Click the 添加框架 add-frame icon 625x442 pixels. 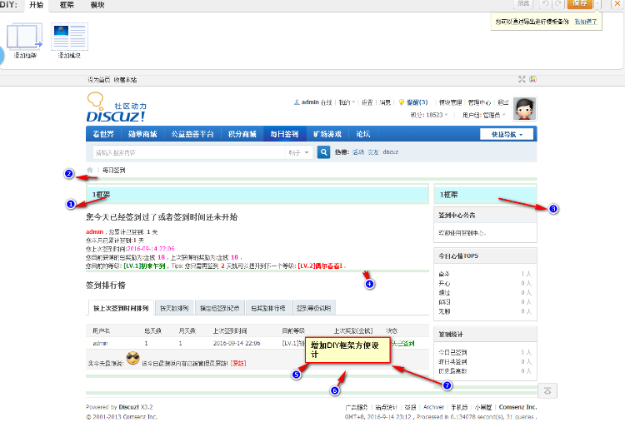[x=25, y=40]
